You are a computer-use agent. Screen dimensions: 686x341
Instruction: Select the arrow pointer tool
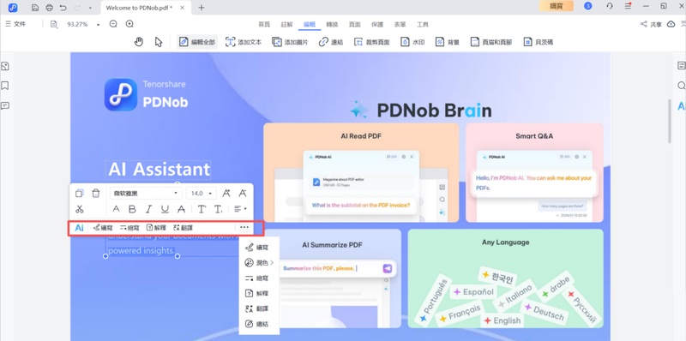159,42
